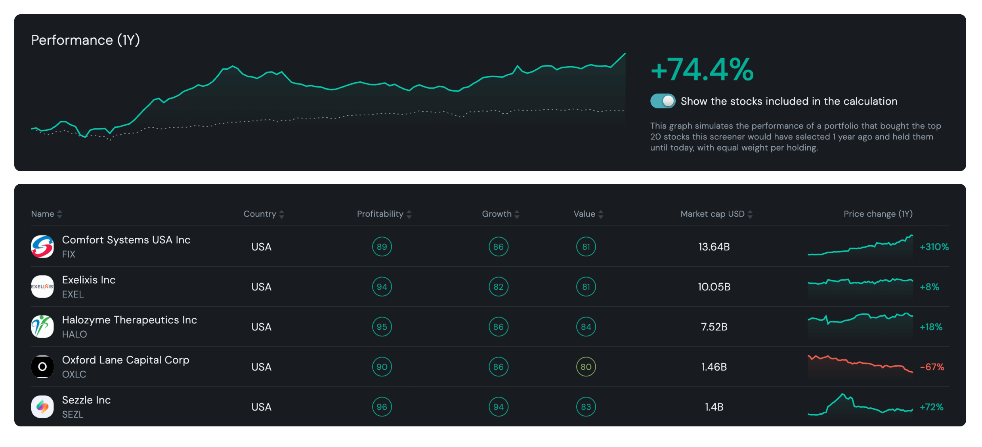982x447 pixels.
Task: Open Exelixis Inc stock name link
Action: tap(89, 280)
